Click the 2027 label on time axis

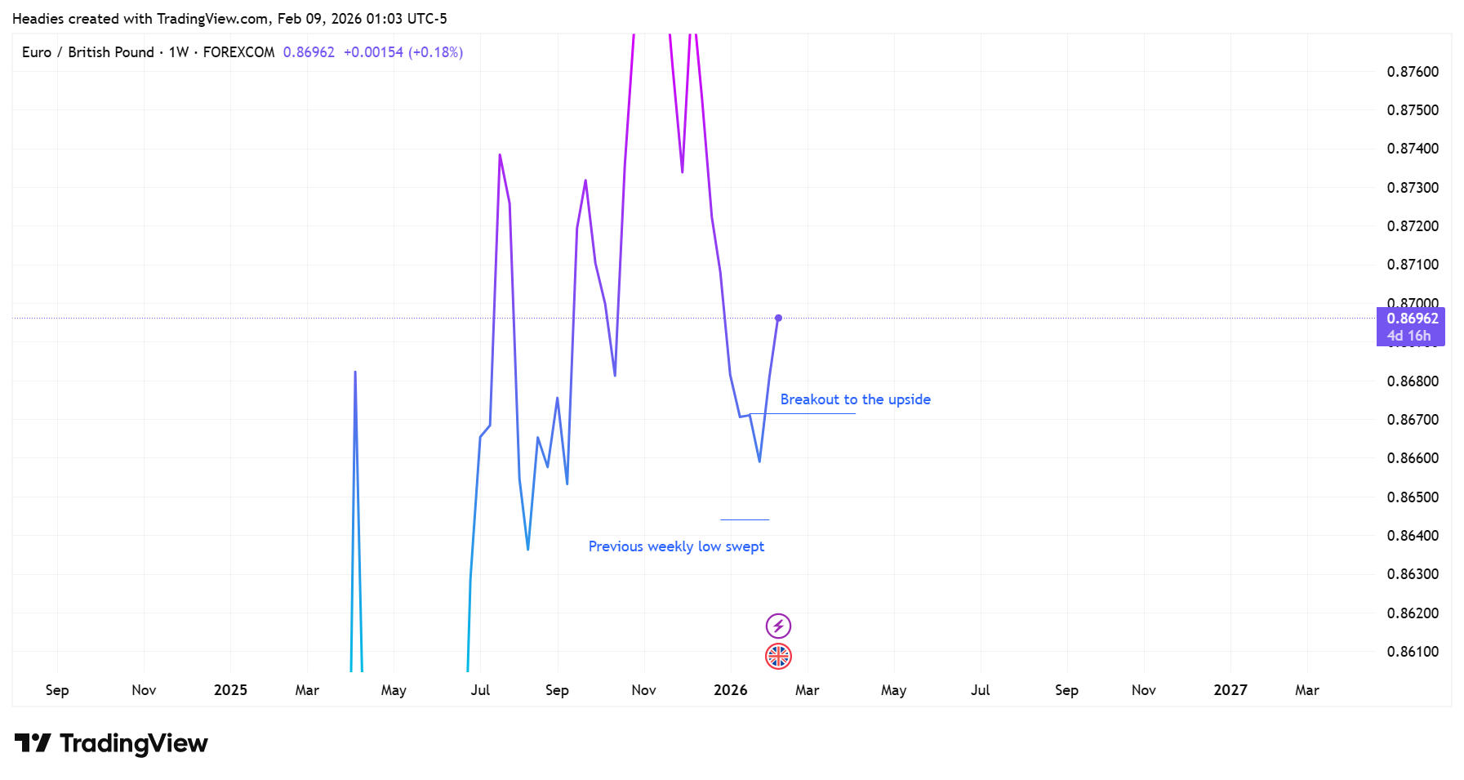tap(1230, 690)
